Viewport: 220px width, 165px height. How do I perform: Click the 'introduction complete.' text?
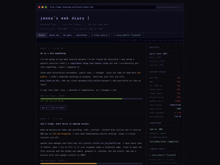(x=165, y=142)
